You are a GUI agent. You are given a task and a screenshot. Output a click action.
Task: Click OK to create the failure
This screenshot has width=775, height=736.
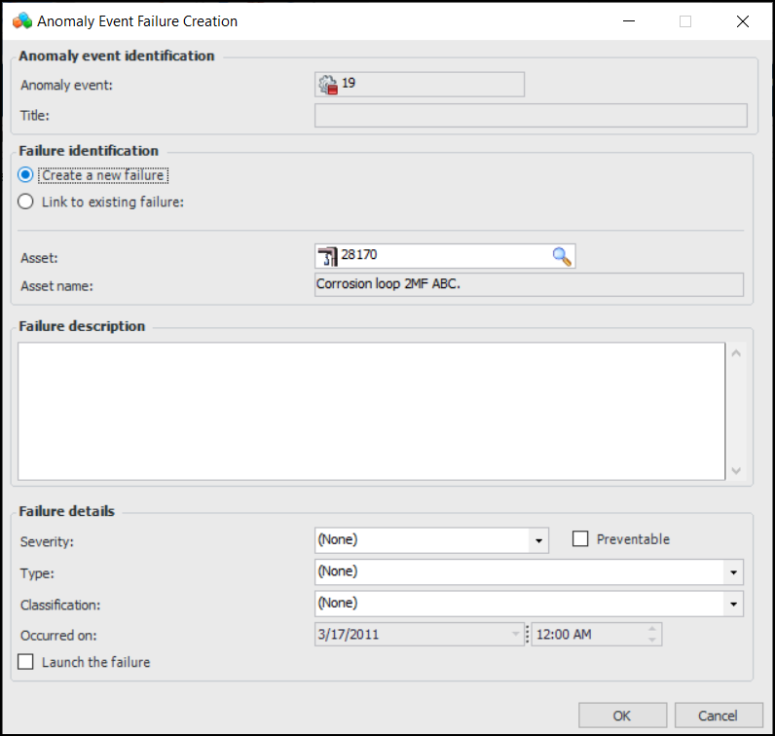coord(622,716)
